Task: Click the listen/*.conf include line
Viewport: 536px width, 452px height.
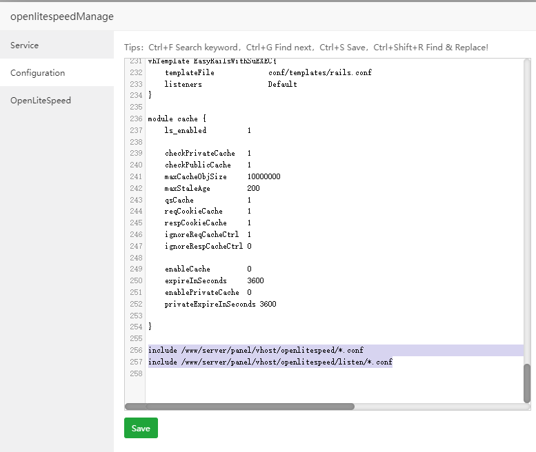Action: click(x=270, y=362)
